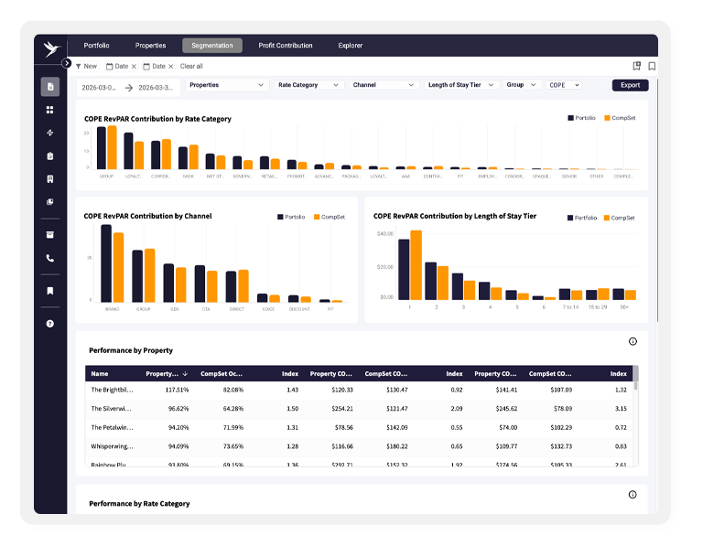Open the phone icon in sidebar
Image resolution: width=703 pixels, height=557 pixels.
[x=50, y=258]
